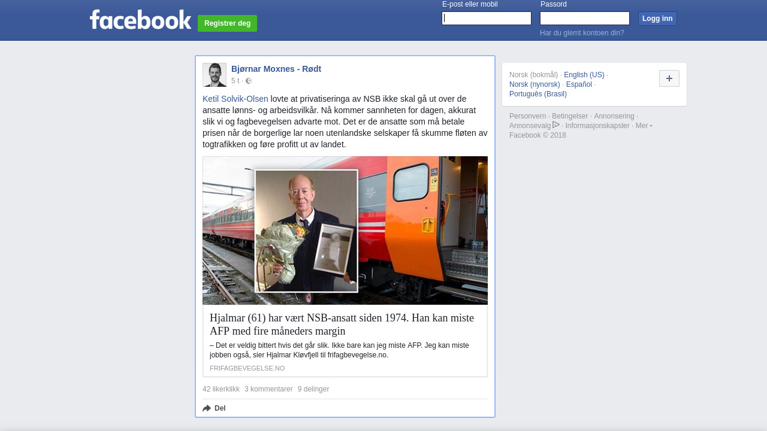
Task: Click the AdChoices triangle icon
Action: tap(556, 125)
